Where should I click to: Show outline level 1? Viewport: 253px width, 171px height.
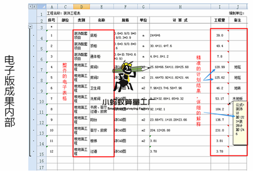(x=30, y=7)
